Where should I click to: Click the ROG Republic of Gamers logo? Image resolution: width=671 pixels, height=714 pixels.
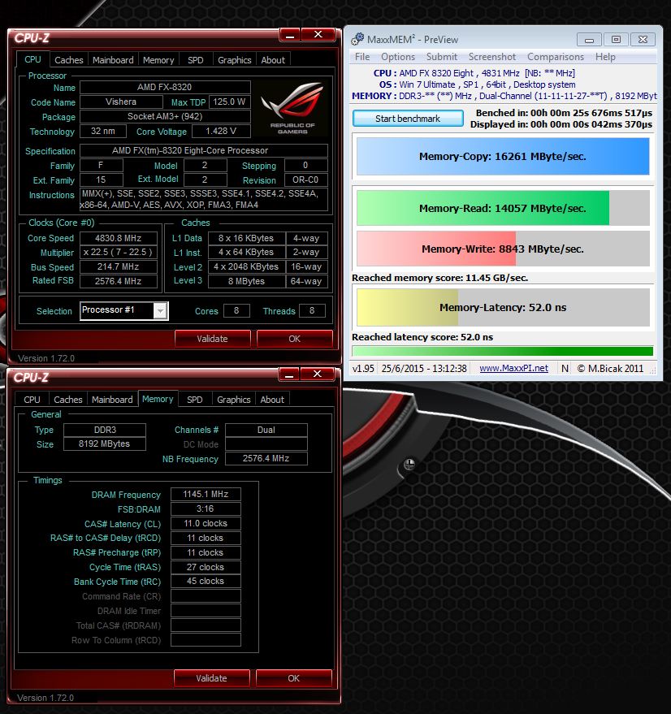coord(292,108)
